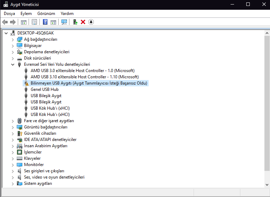Maximize the Aygıt Yöneticisi window
This screenshot has width=270, height=197.
click(248, 4)
